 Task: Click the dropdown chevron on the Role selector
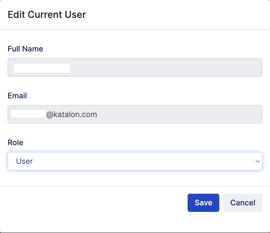point(258,161)
